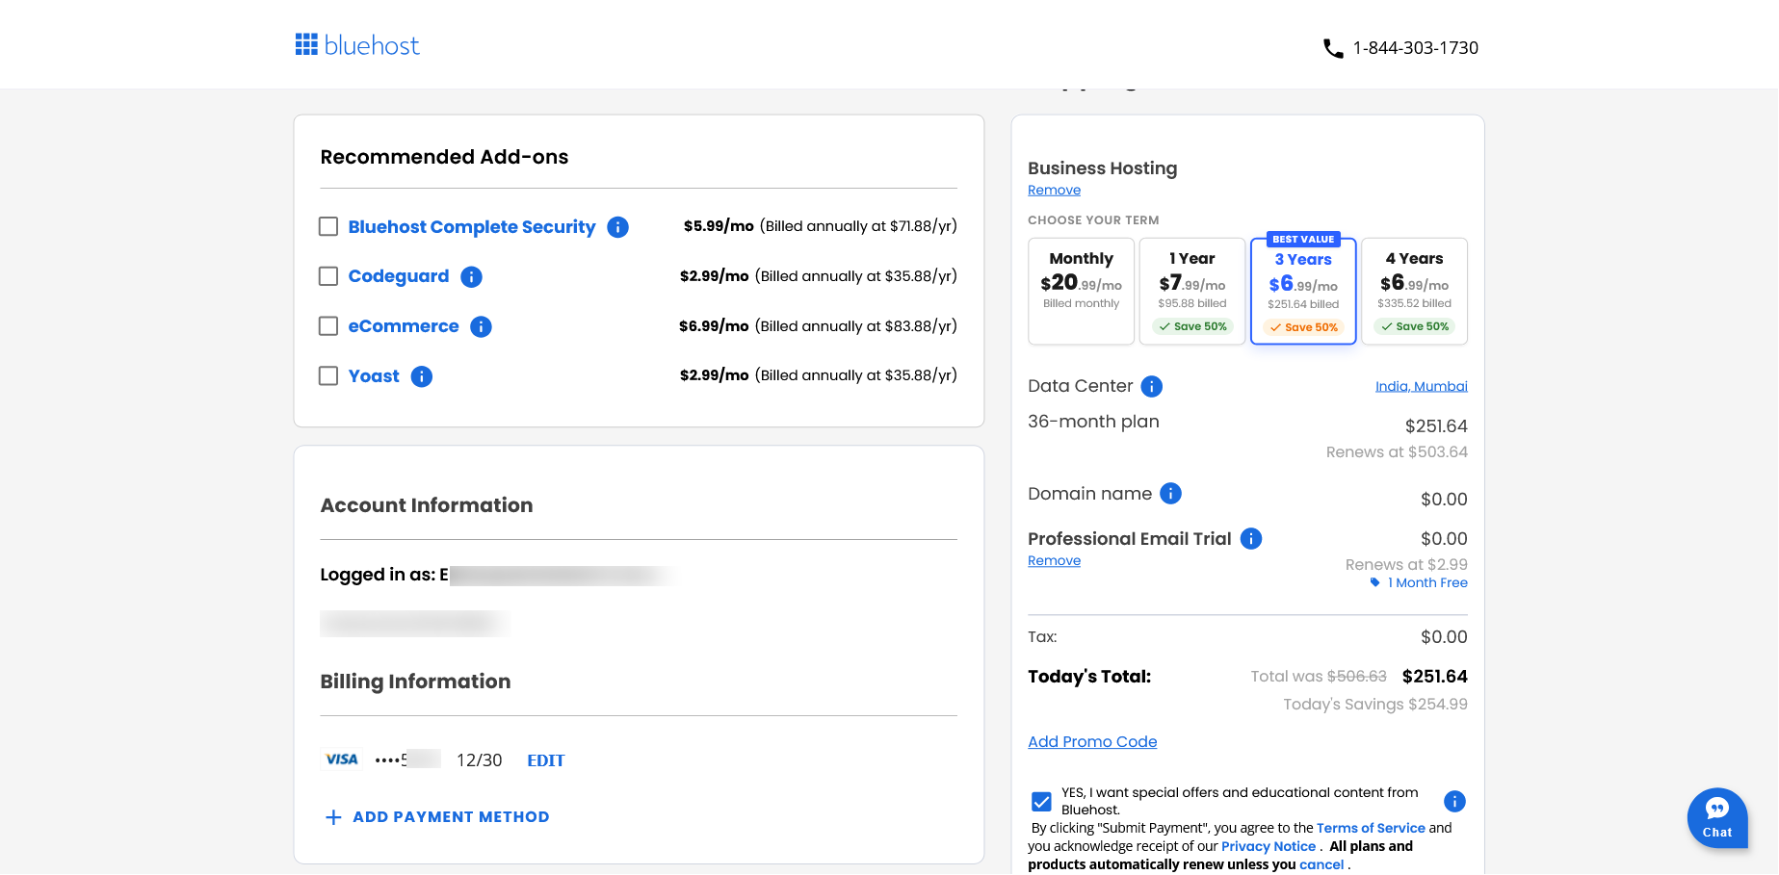1779x875 pixels.
Task: Enable Bluehost Complete Security add-on checkbox
Action: 328,226
